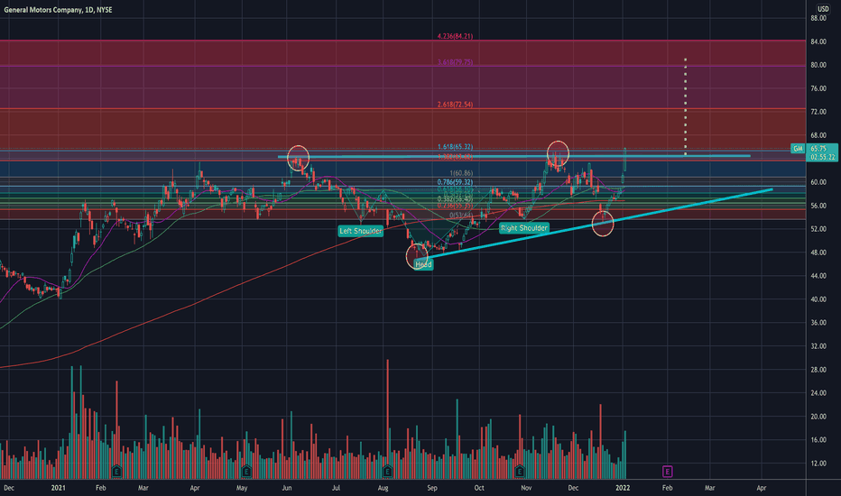841x496 pixels.
Task: Click the 72.00 price axis label
Action: click(818, 112)
